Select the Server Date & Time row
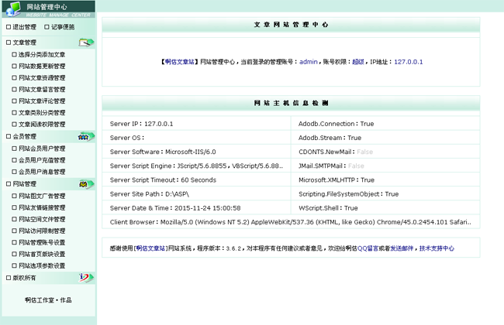The width and height of the screenshot is (504, 325). (x=196, y=208)
